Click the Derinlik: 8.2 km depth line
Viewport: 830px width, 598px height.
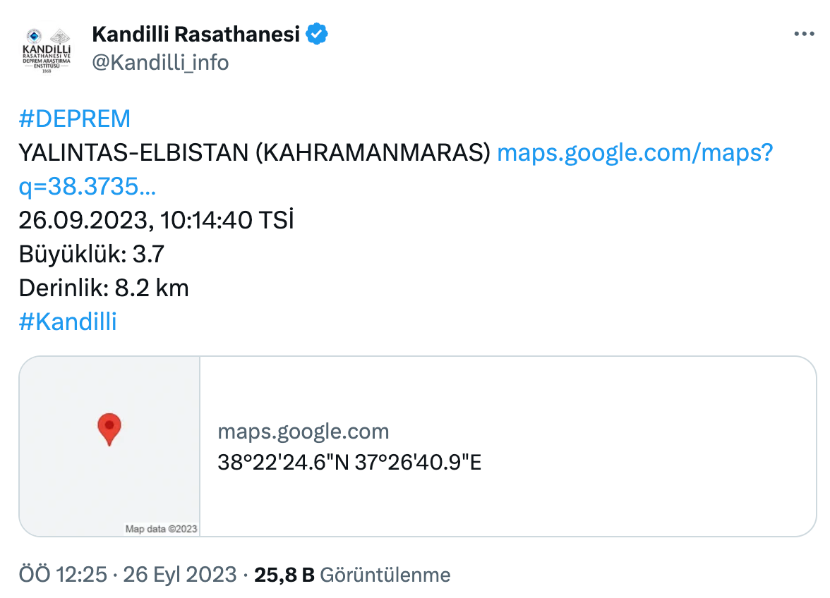pos(104,288)
